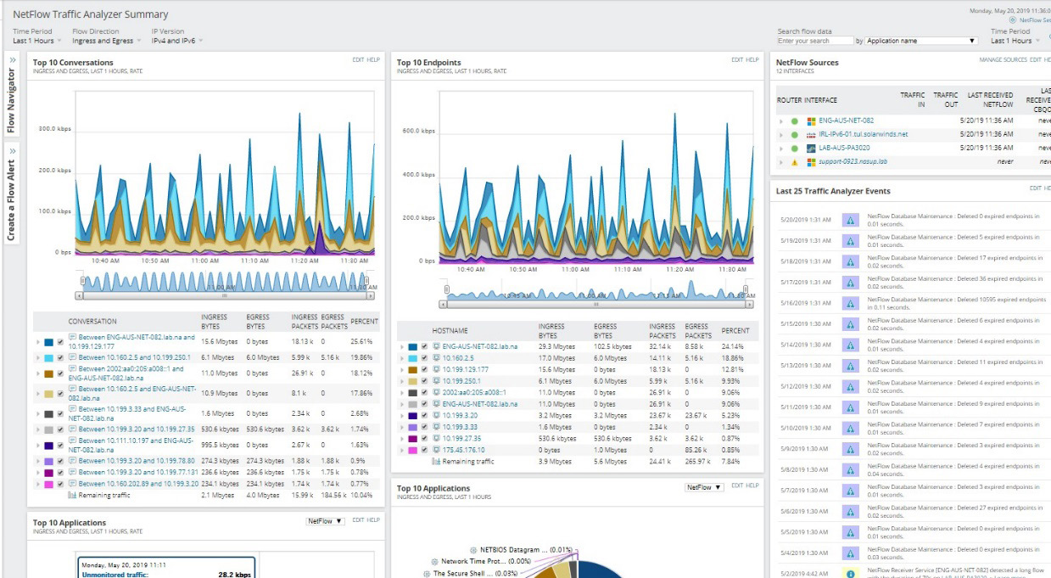This screenshot has width=1051, height=578.
Task: Click the purple color swatch for 10.199.27.35 endpoint
Action: (412, 439)
